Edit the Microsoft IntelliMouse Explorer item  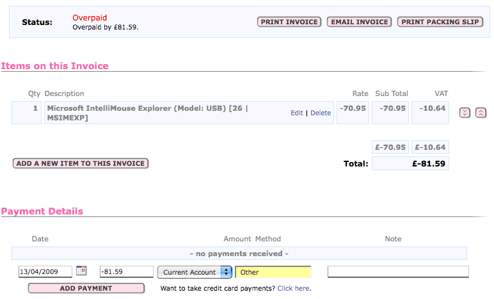[x=297, y=113]
